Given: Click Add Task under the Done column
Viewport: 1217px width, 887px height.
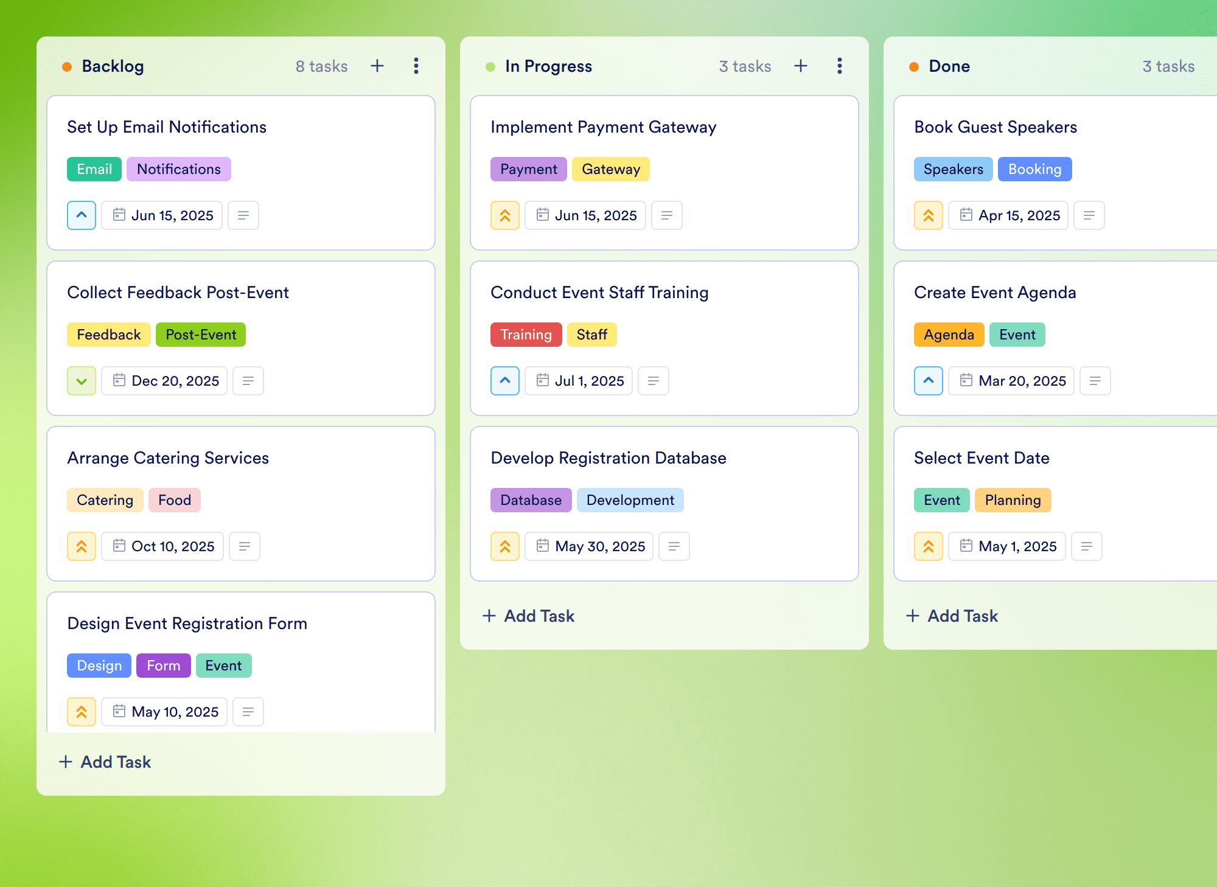Looking at the screenshot, I should pos(952,616).
